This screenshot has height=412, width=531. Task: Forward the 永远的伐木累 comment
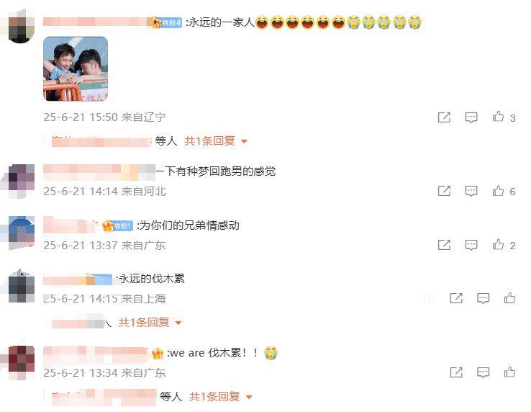[x=456, y=298]
